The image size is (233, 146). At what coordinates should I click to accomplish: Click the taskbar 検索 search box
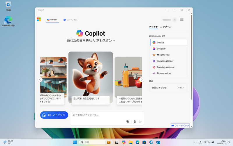pyautogui.click(x=96, y=142)
